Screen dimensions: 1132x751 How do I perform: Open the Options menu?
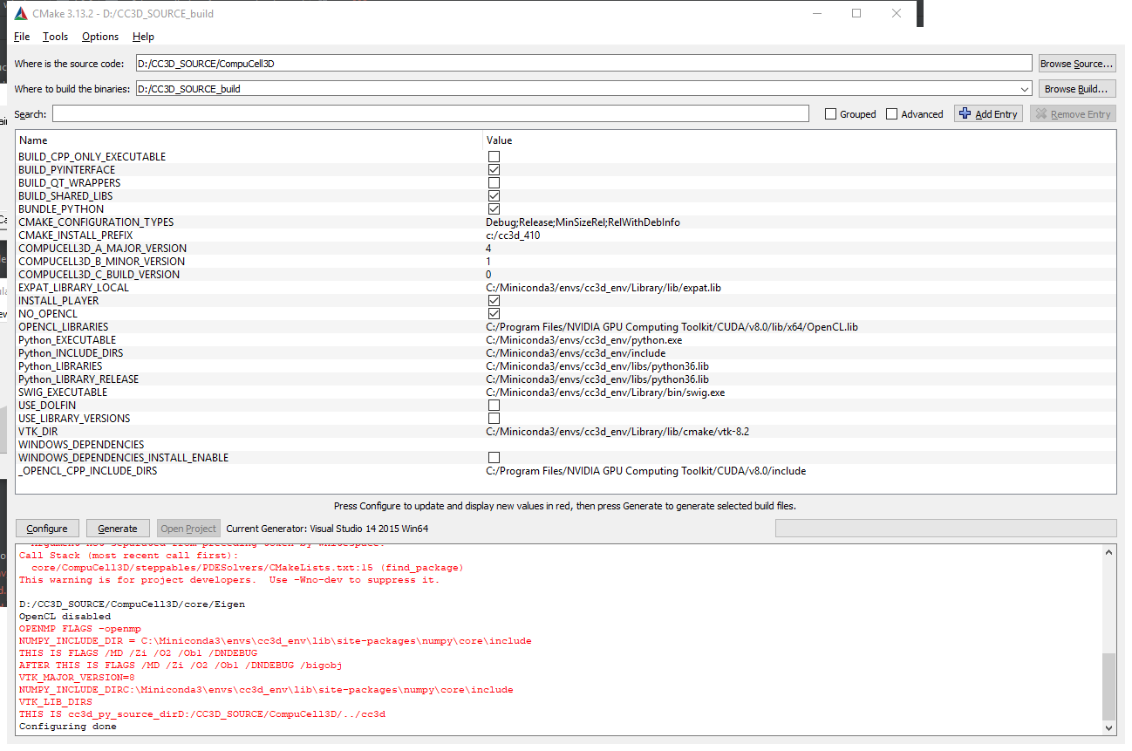[100, 37]
